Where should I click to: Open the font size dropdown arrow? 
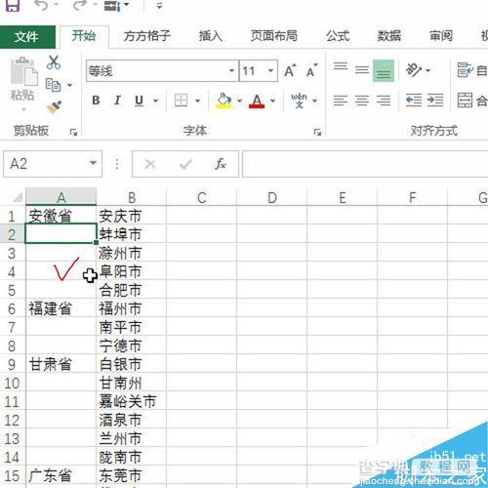[270, 70]
